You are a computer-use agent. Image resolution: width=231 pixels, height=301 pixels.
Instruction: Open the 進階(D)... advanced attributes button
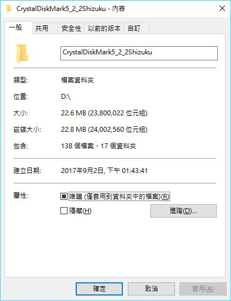183,211
